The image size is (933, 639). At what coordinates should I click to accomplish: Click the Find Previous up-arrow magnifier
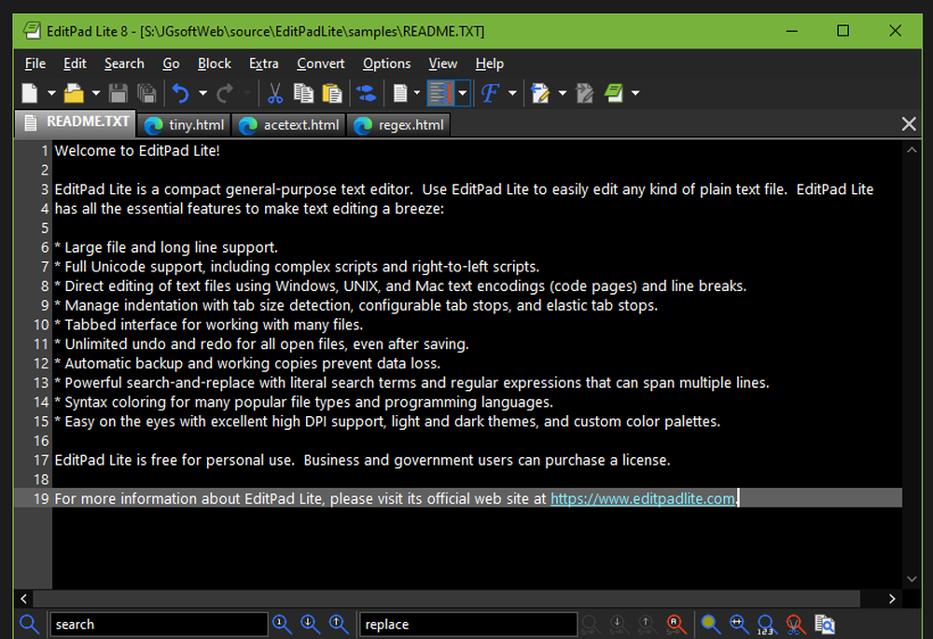tap(340, 624)
